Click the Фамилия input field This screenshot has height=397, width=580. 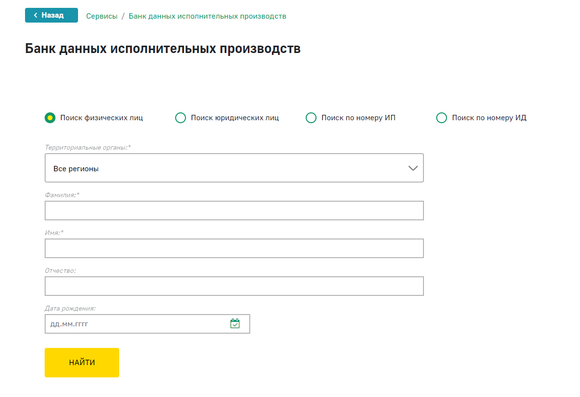click(234, 210)
